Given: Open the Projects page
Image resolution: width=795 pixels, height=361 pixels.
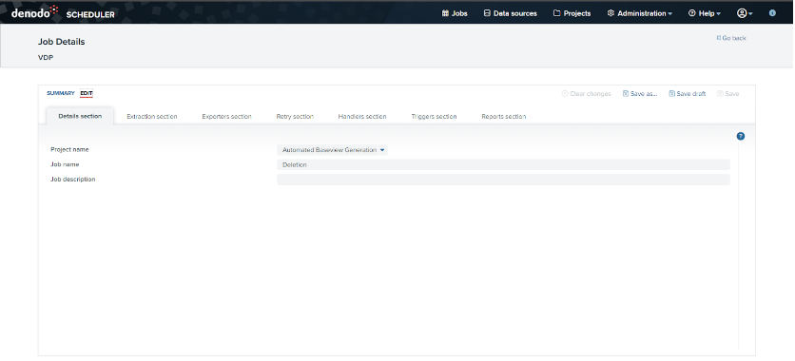Looking at the screenshot, I should tap(572, 13).
